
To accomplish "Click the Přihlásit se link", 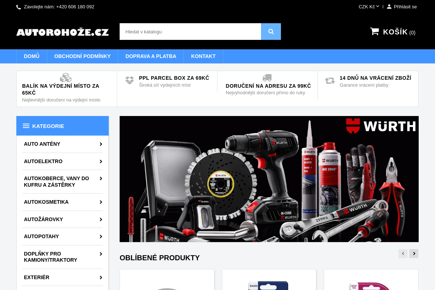I will (x=405, y=7).
